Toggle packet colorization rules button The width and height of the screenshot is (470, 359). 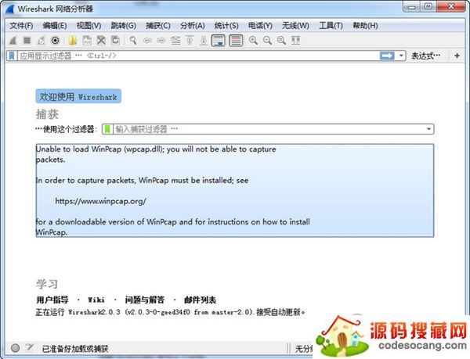[236, 41]
